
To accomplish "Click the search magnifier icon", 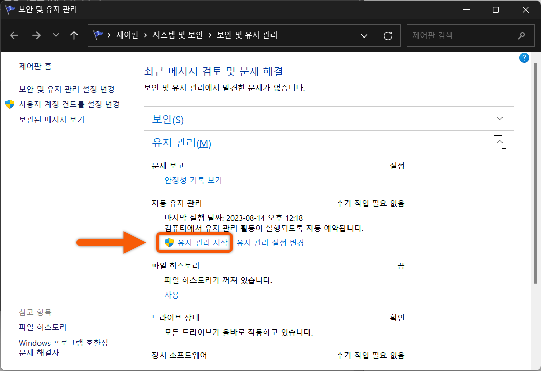I will click(x=521, y=35).
